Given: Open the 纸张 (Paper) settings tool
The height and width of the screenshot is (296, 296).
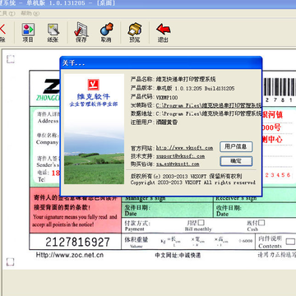Looking at the screenshot, I should point(53,33).
